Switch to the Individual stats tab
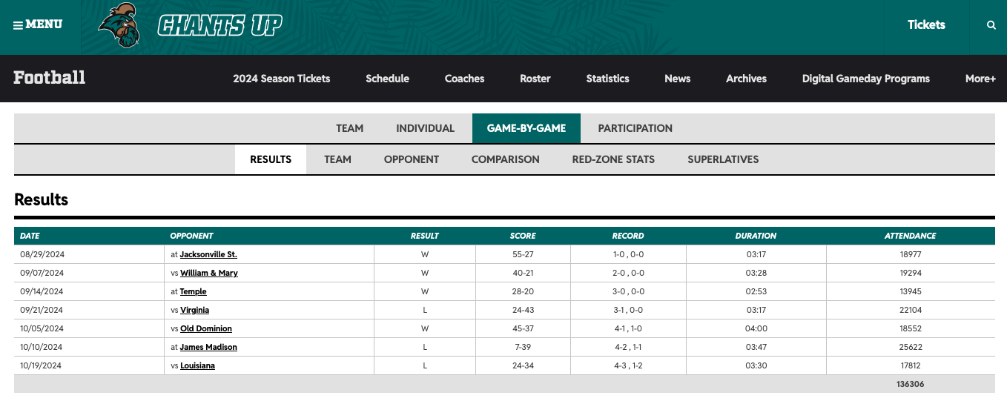Screen dimensions: 1007x404 [x=425, y=128]
